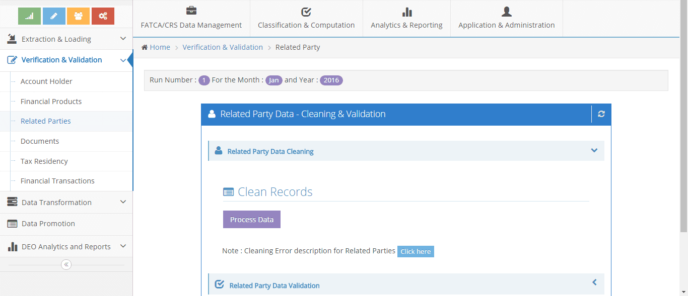The image size is (688, 296).
Task: Collapse Related Party Data Cleaning section
Action: (x=594, y=151)
